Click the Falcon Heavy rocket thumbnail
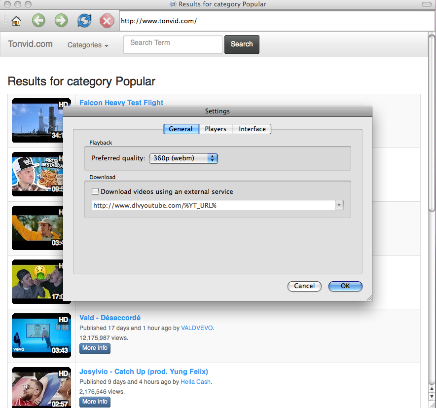 (37, 120)
